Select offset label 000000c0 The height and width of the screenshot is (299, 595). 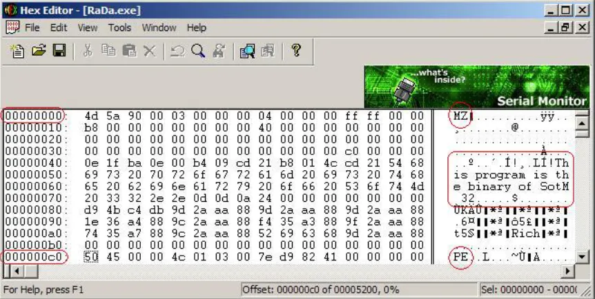click(33, 257)
